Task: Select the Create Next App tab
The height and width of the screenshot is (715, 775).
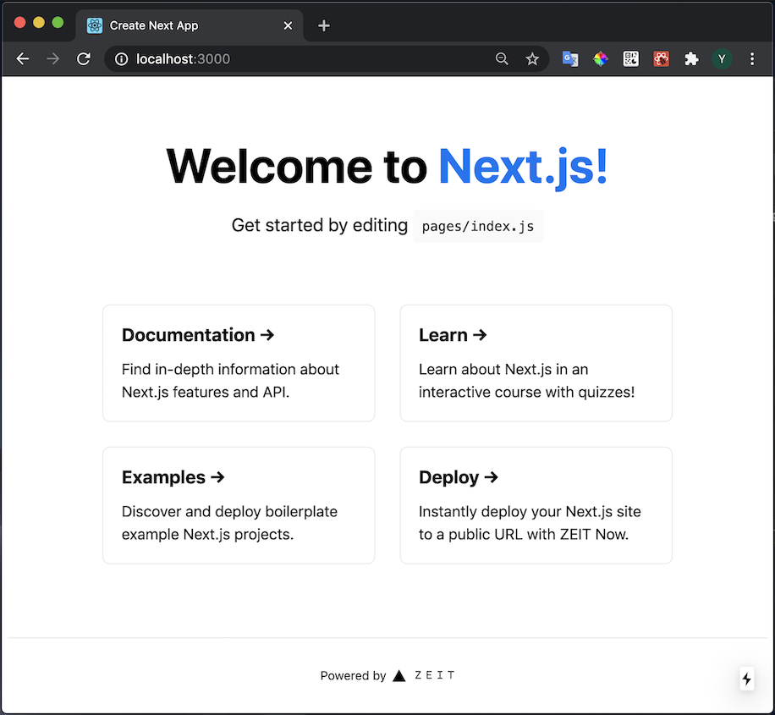Action: [x=190, y=25]
